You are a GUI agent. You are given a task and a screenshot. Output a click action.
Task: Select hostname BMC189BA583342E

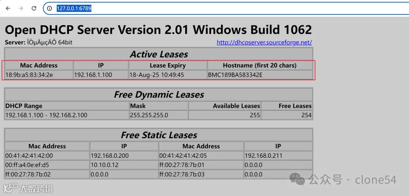(235, 75)
